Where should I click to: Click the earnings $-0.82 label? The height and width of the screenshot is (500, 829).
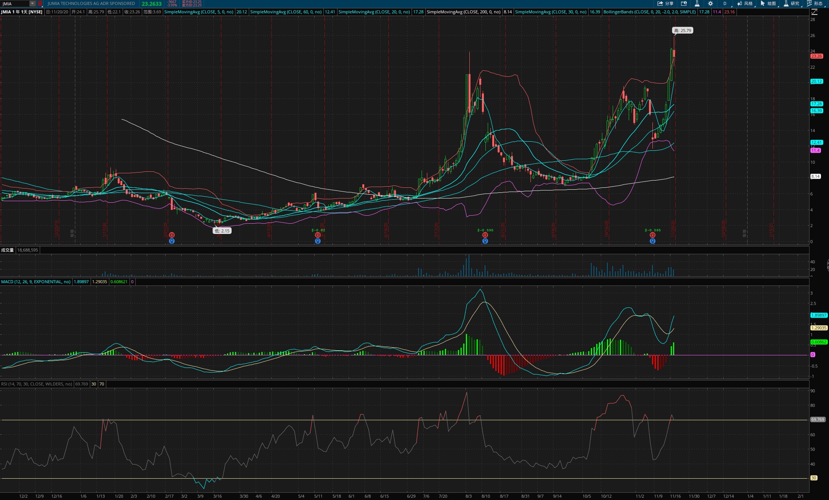[x=318, y=230]
